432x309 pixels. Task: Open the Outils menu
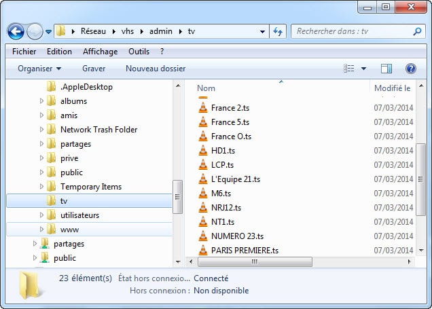coord(139,52)
